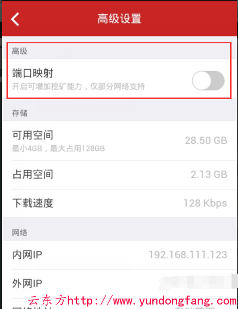Toggle the 端口映射 port mapping switch

point(208,81)
